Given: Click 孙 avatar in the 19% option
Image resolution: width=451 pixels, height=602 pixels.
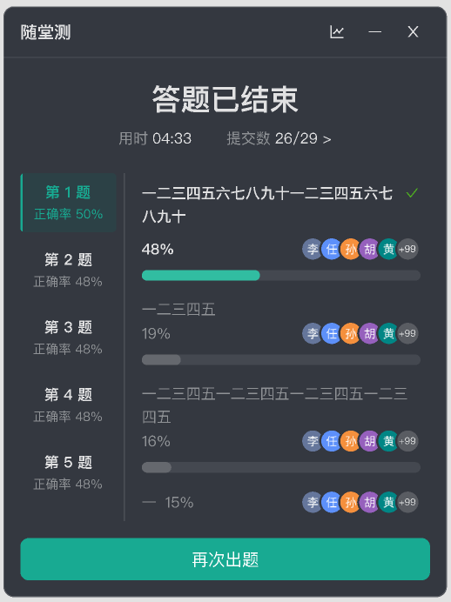Looking at the screenshot, I should pyautogui.click(x=350, y=334).
